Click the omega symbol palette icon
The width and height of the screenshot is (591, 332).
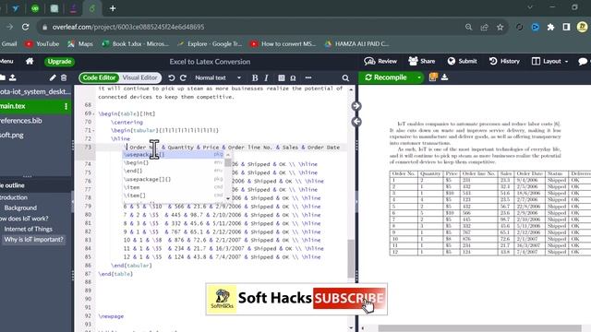(x=293, y=77)
